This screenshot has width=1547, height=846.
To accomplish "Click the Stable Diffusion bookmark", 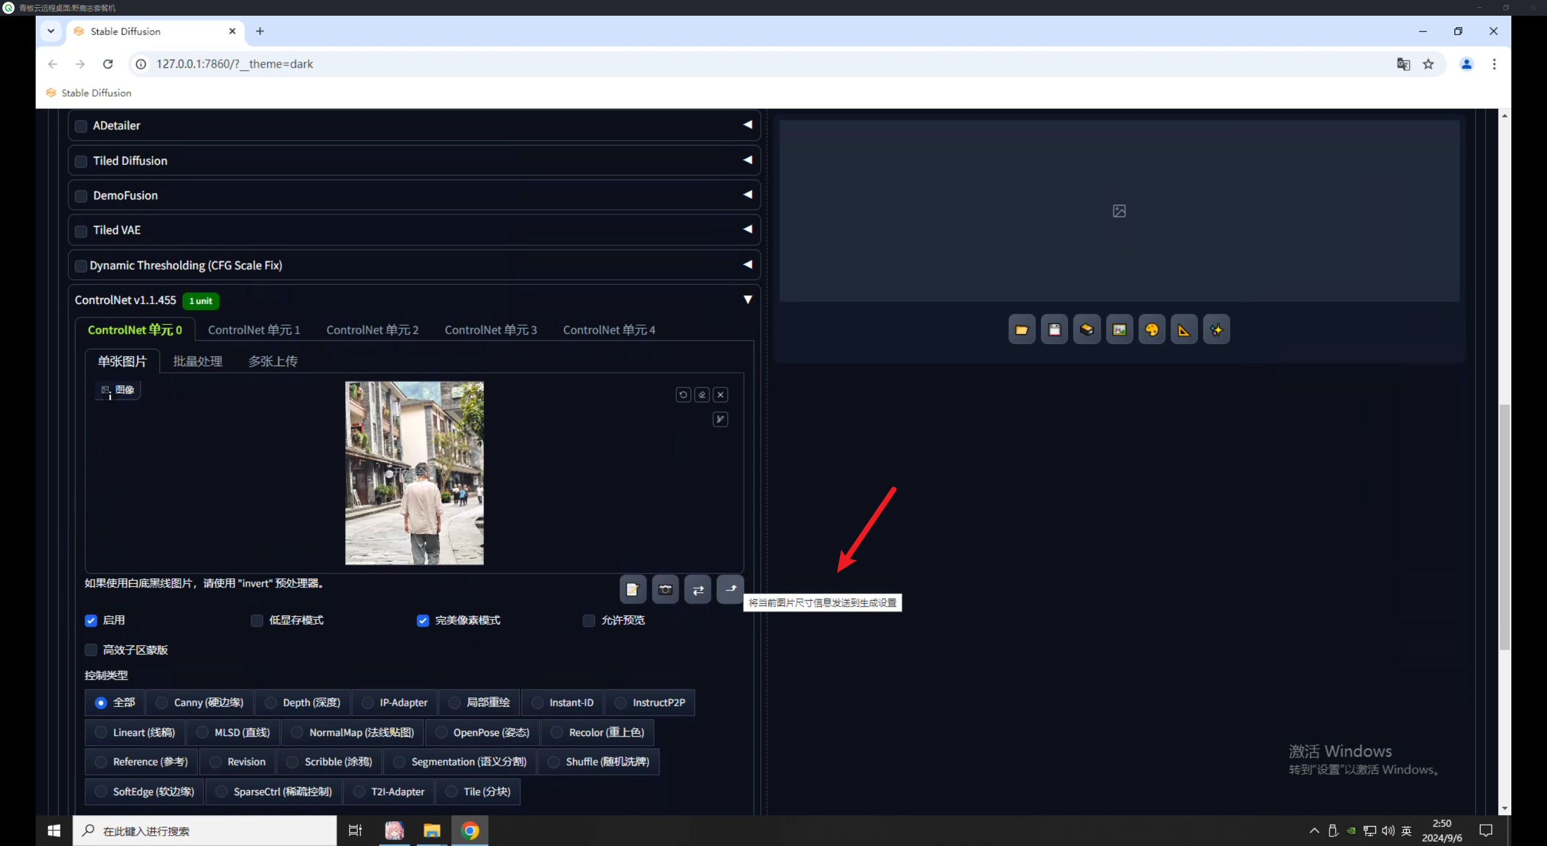I will 88,93.
